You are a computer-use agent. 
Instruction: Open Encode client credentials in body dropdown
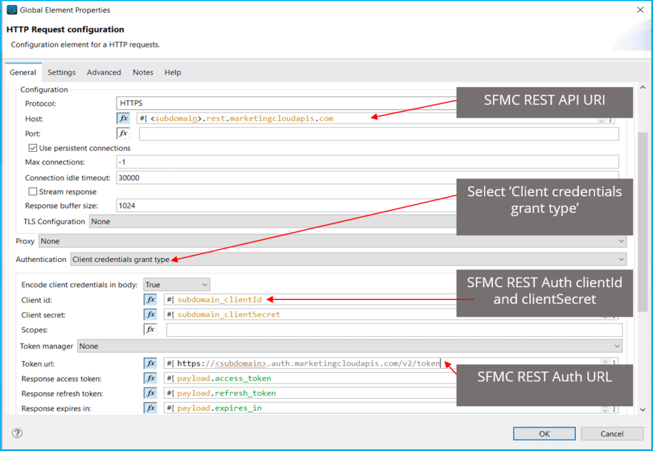click(177, 285)
